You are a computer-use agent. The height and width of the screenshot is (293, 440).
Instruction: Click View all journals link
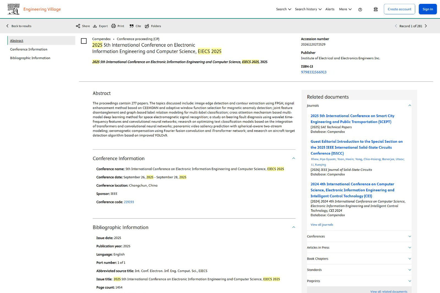tap(322, 225)
